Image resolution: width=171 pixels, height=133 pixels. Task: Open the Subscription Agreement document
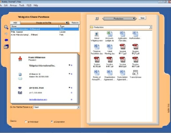(x=122, y=76)
